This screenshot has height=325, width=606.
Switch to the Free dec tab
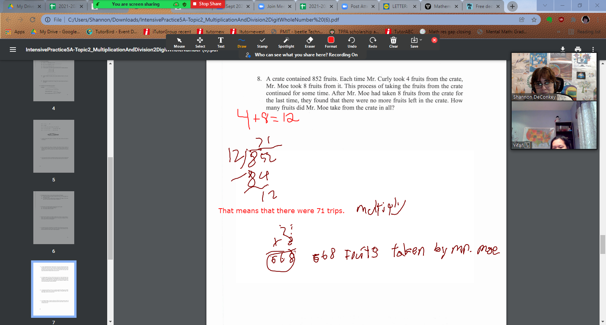pyautogui.click(x=483, y=6)
